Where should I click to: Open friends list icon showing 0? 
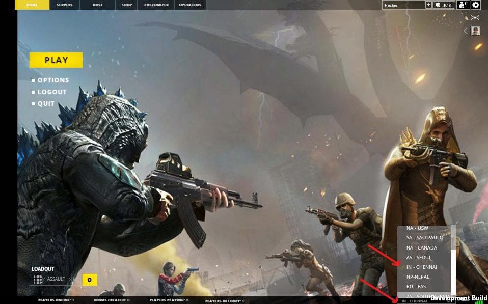click(x=463, y=5)
